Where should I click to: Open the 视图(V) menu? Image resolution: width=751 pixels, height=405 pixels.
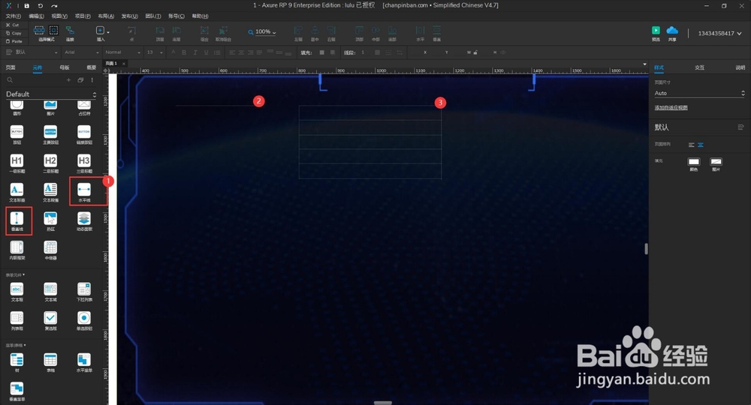[x=59, y=16]
